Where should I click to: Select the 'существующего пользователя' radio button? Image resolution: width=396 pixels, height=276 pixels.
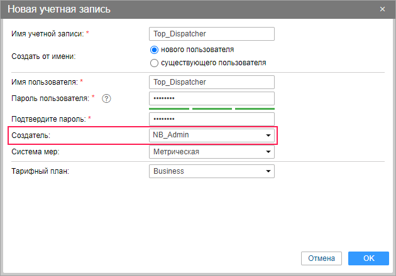[x=154, y=63]
